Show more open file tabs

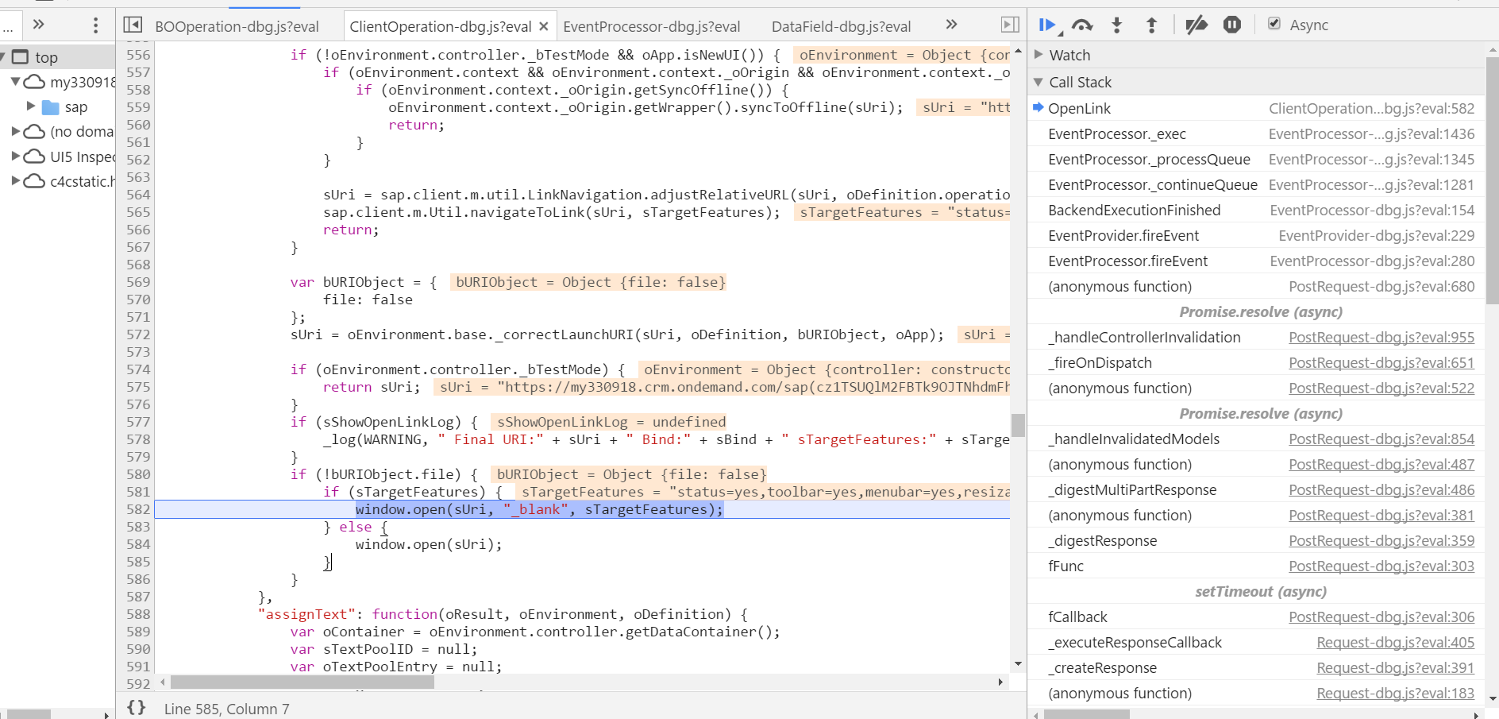pos(951,25)
